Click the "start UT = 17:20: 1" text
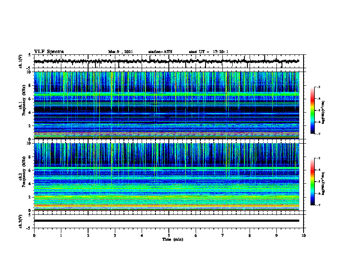This screenshot has width=342, height=264. (209, 52)
